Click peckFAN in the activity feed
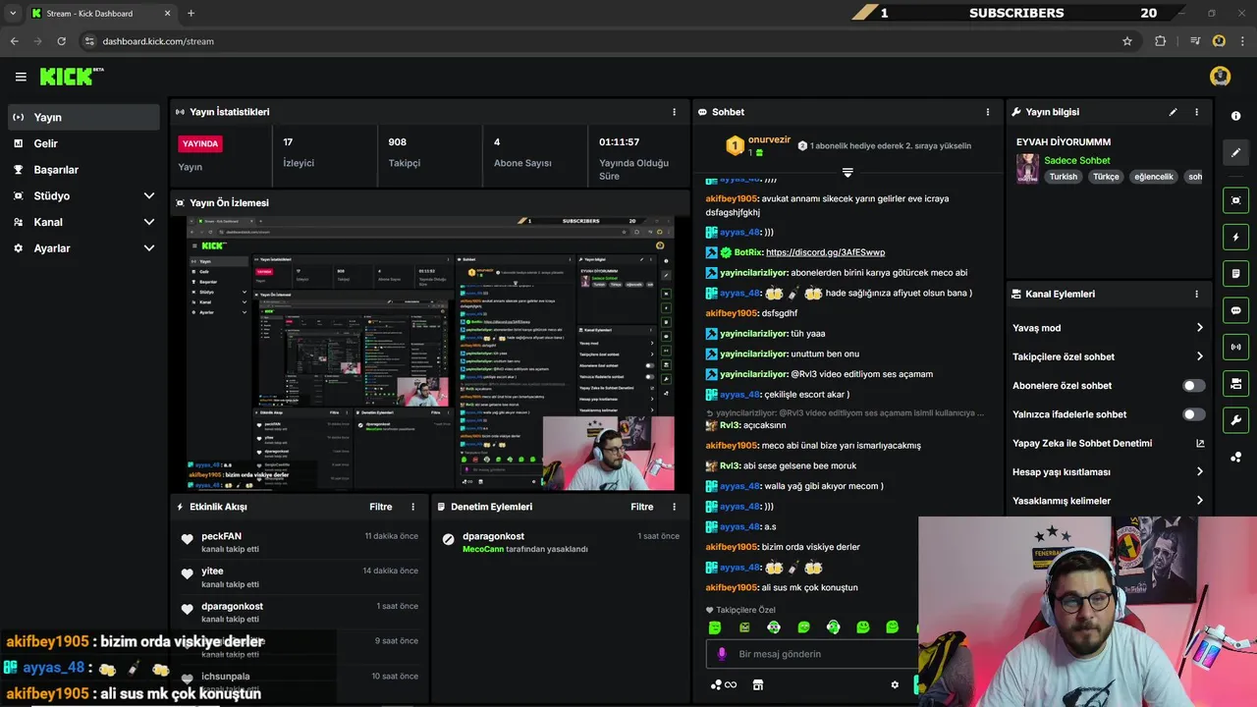This screenshot has width=1257, height=707. 221,536
